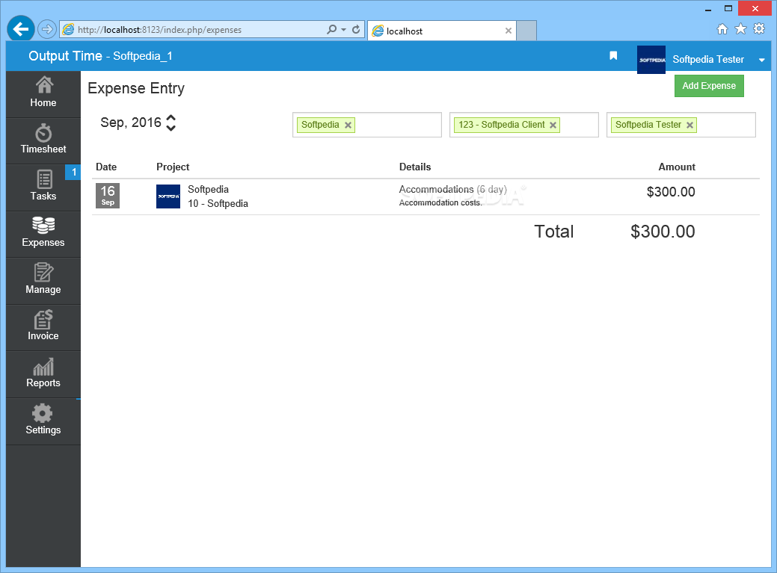Click the Tasks badge showing 1

(73, 172)
